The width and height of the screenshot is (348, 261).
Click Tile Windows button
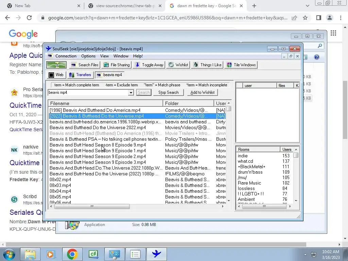(x=241, y=65)
